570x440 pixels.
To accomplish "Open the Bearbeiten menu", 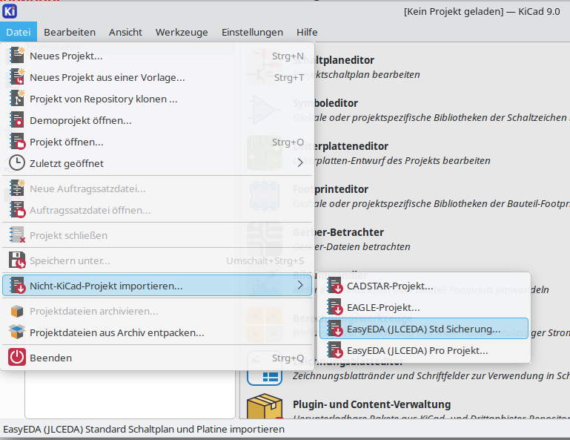I will pos(70,32).
